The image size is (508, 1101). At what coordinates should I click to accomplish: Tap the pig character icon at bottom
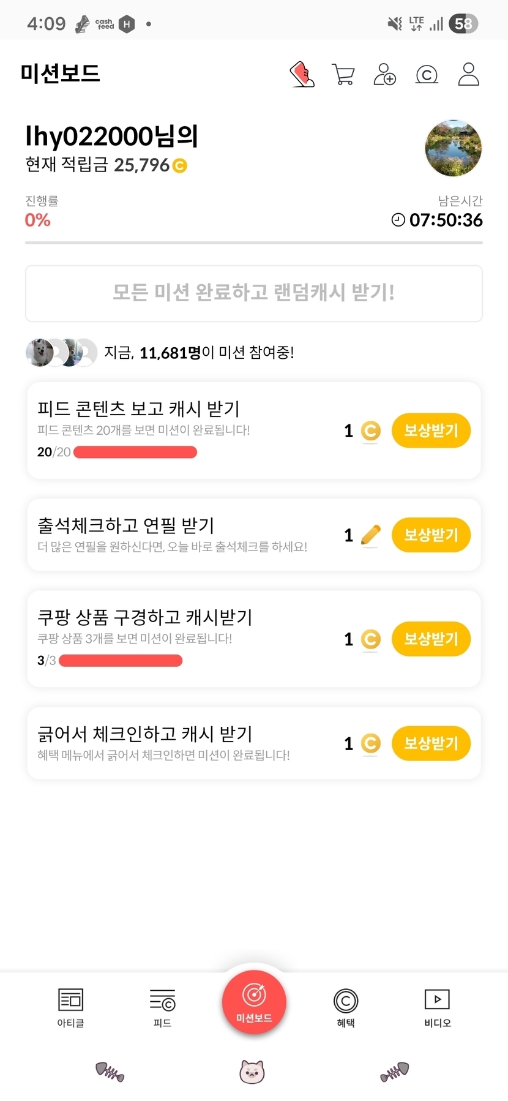(252, 1071)
